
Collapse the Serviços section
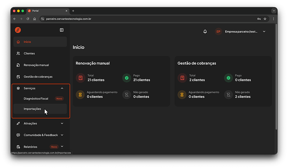(62, 88)
